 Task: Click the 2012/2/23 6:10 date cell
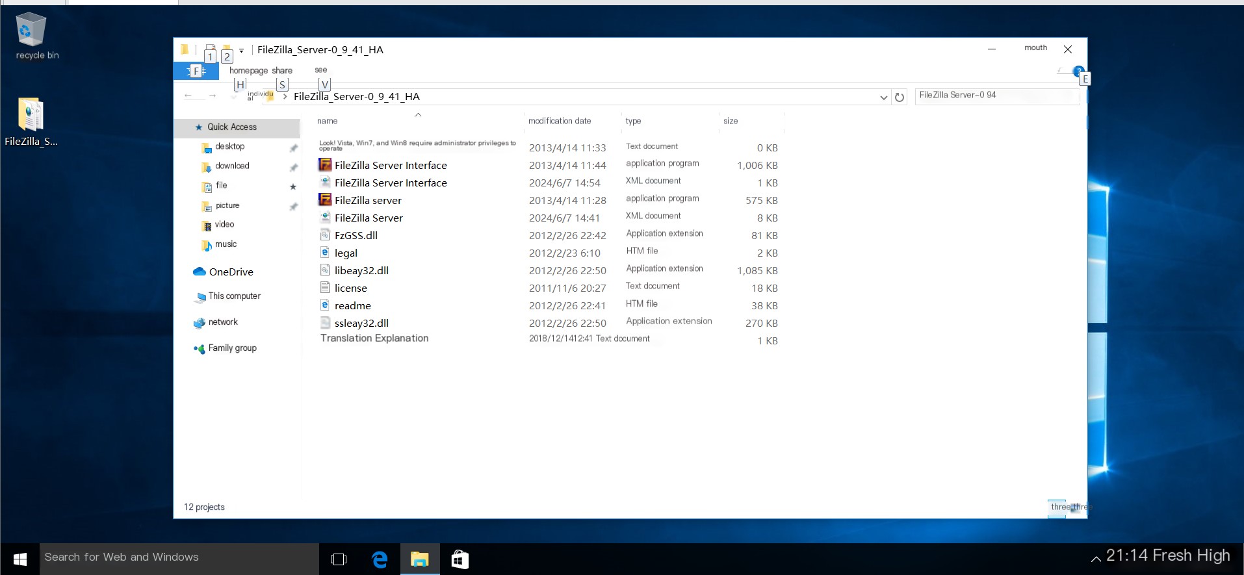pyautogui.click(x=565, y=253)
